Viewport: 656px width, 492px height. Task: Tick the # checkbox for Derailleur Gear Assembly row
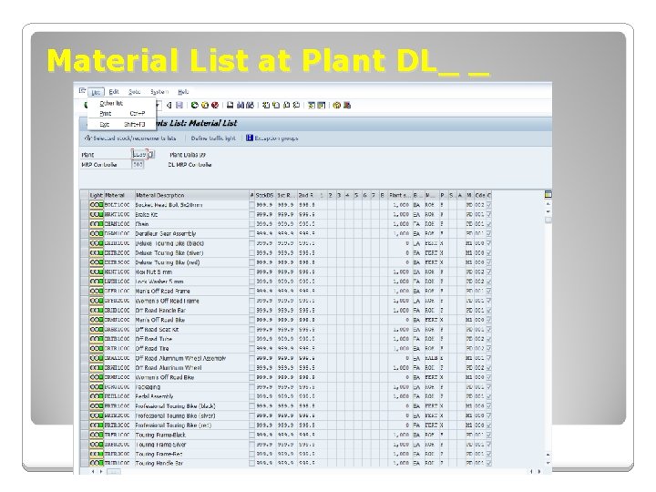click(251, 233)
